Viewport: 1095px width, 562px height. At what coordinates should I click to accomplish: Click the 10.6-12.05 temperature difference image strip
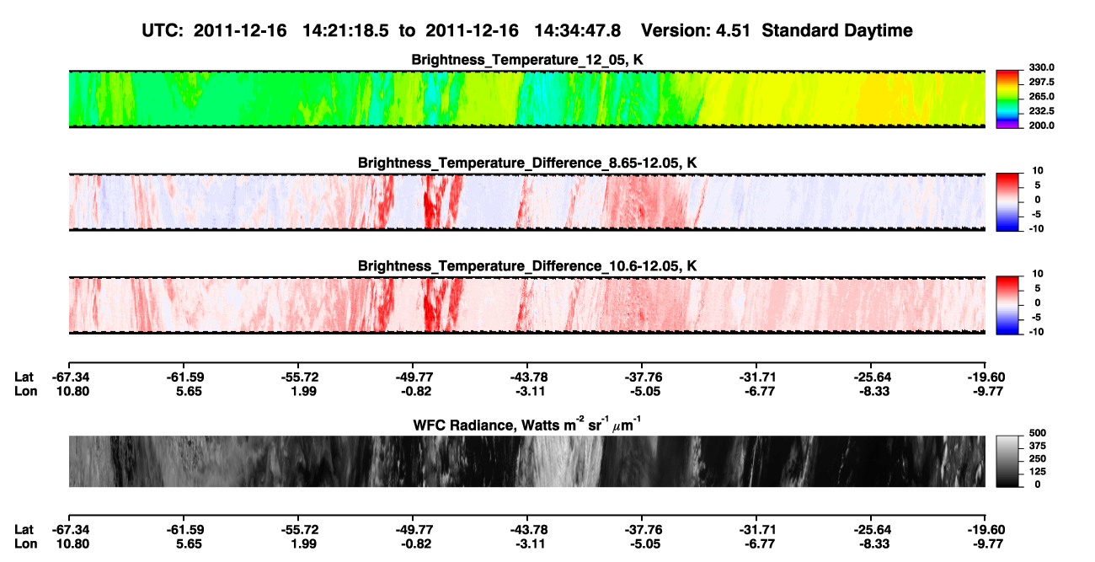[527, 305]
